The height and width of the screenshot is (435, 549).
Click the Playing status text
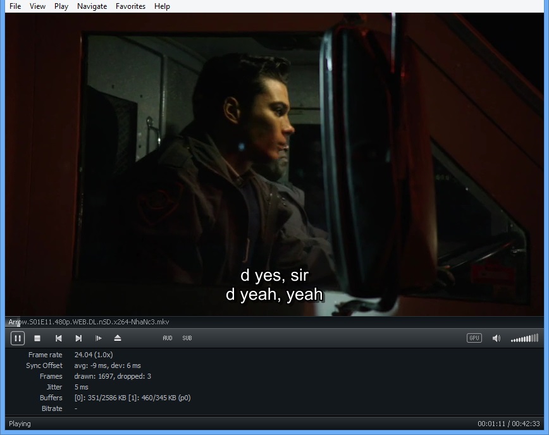20,424
